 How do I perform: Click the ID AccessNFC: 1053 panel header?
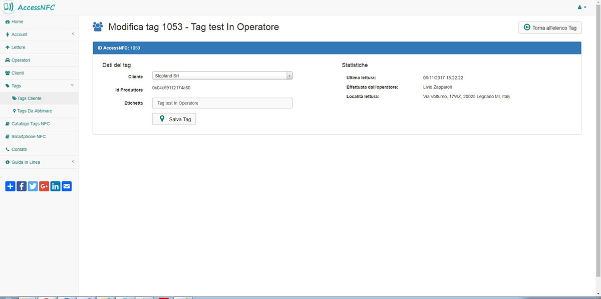[337, 48]
